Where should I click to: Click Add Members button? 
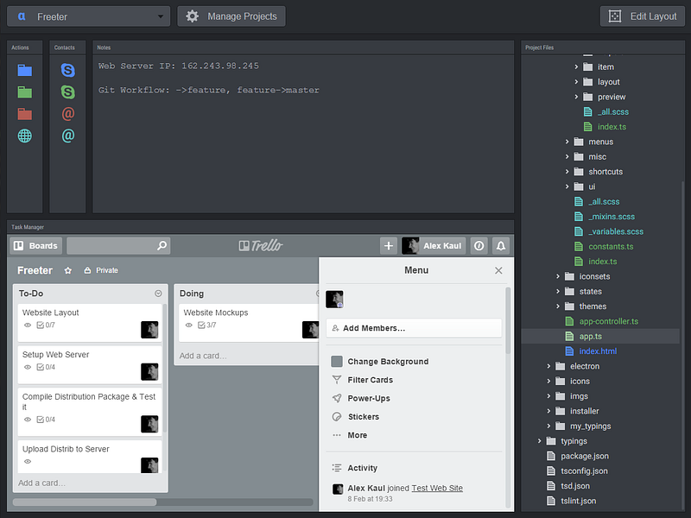tap(414, 328)
